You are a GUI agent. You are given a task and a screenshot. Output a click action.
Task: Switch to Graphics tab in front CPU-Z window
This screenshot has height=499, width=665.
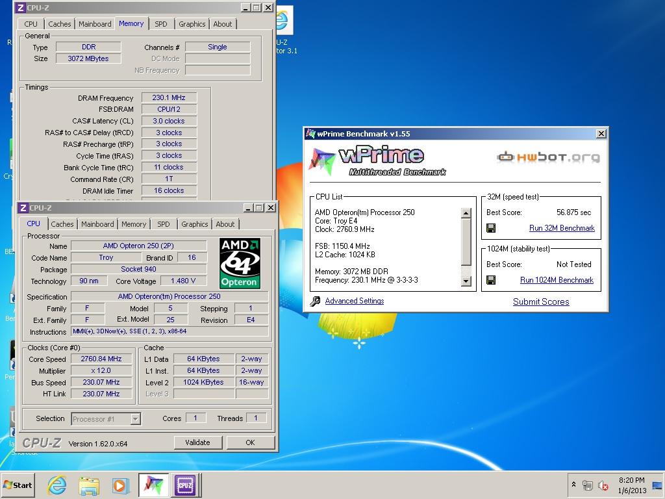(x=195, y=224)
